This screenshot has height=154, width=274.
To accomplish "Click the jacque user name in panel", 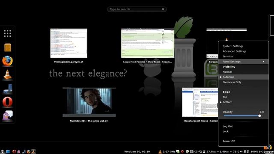I will pyautogui.click(x=269, y=151).
